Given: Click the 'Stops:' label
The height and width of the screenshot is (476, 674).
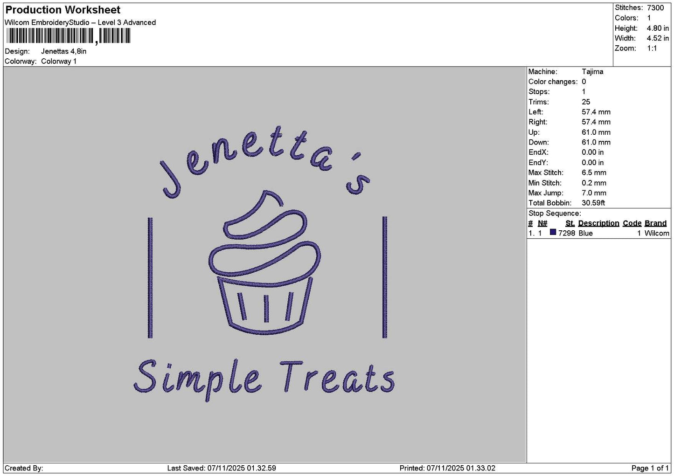Looking at the screenshot, I should (539, 92).
